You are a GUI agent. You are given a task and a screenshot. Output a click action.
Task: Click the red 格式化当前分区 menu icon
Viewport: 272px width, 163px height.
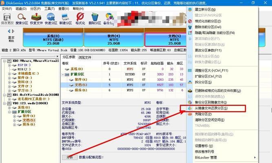pos(190,21)
